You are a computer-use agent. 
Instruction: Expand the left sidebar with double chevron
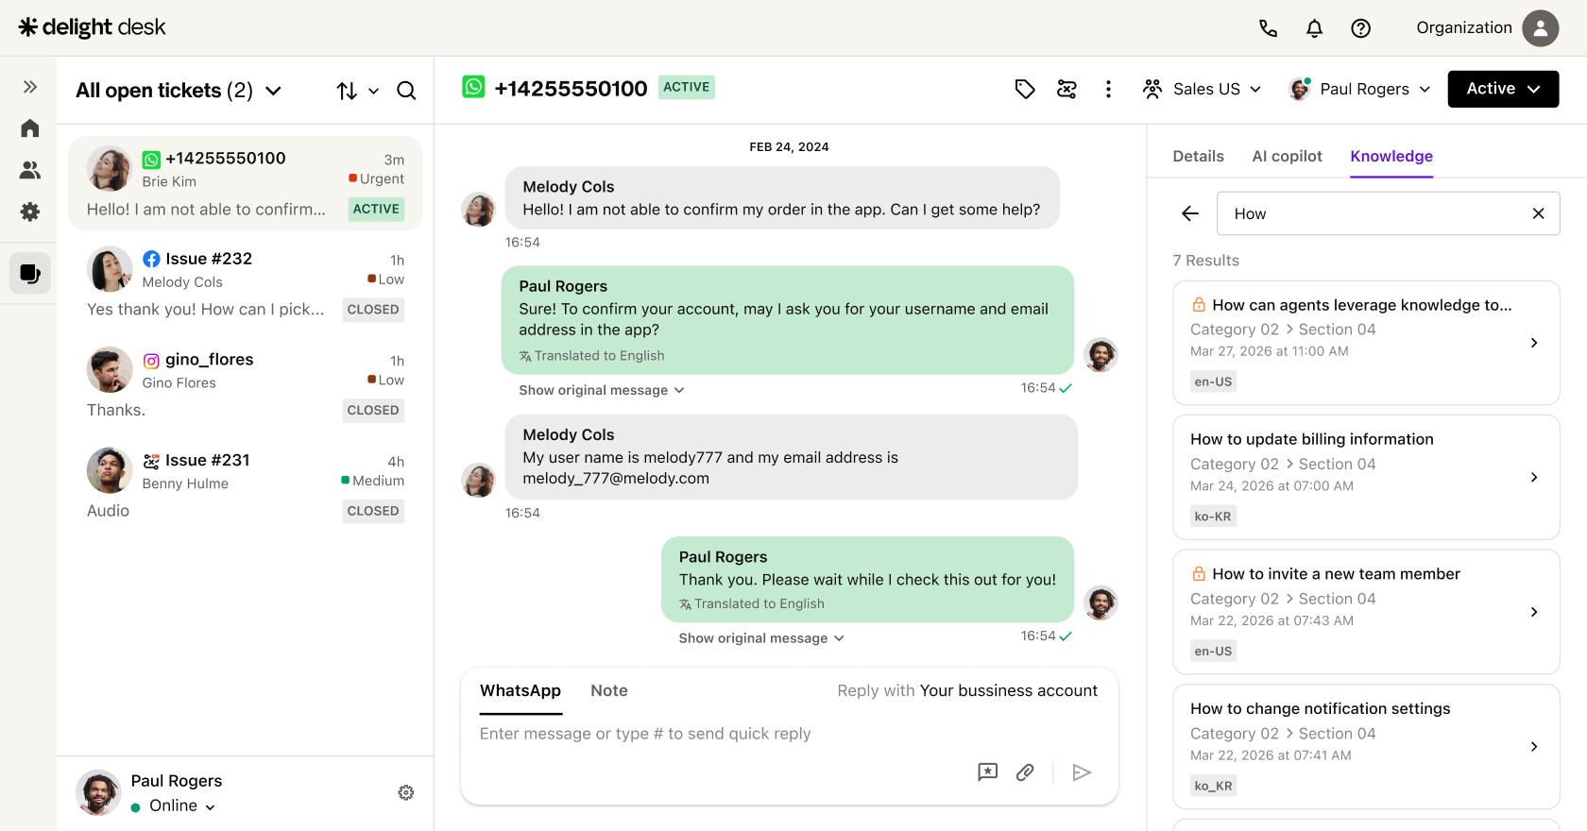(x=30, y=87)
